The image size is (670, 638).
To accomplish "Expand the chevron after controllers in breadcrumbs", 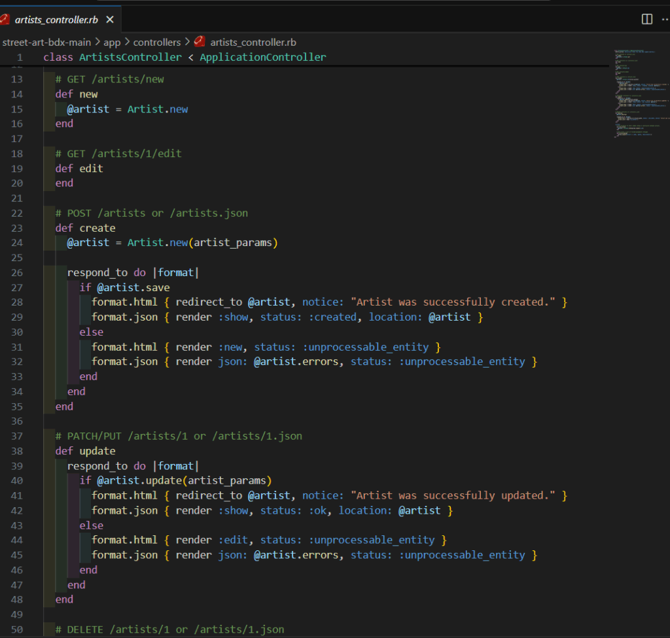I will point(188,42).
